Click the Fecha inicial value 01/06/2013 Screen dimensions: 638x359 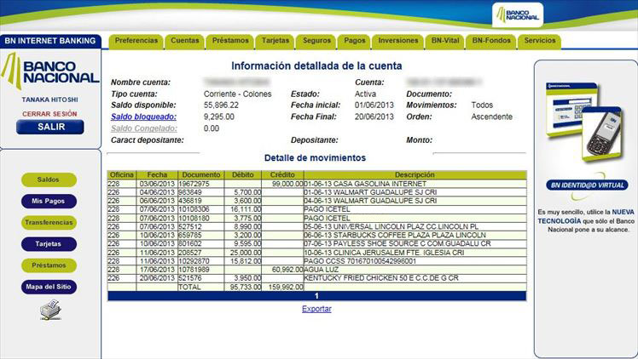[374, 105]
